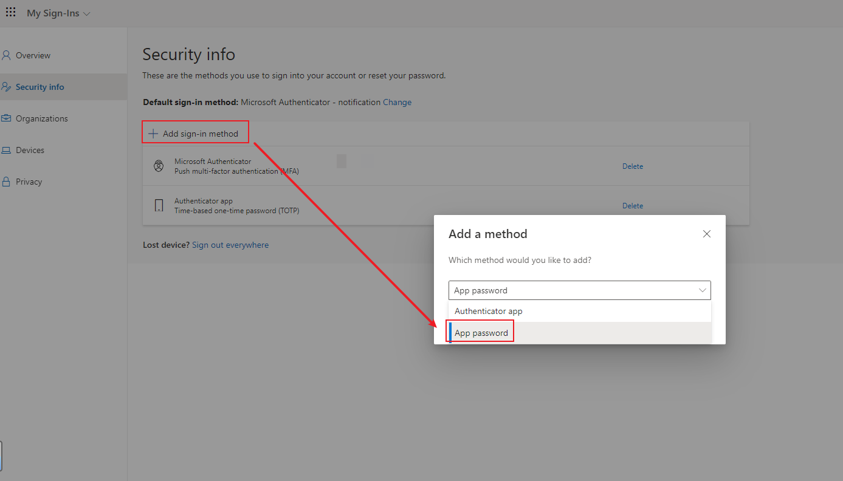Open the app launcher grid icon
843x481 pixels.
11,13
